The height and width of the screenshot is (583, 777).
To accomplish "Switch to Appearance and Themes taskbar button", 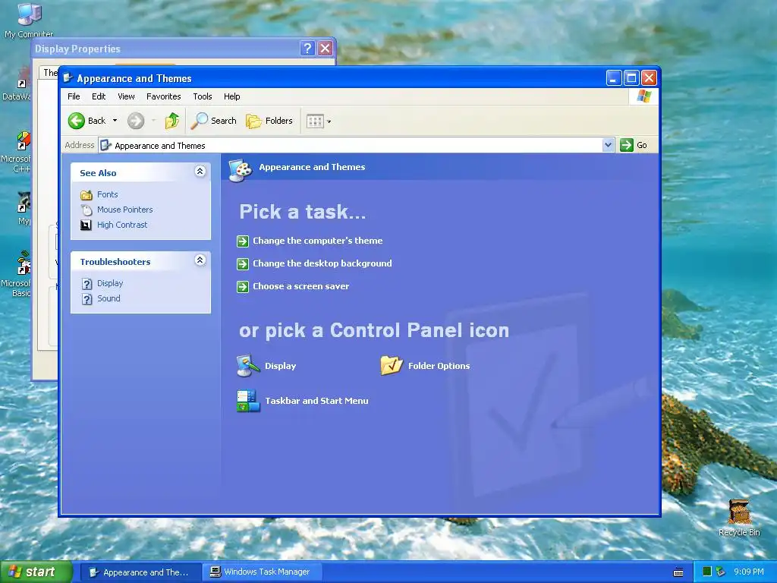I will [x=140, y=572].
